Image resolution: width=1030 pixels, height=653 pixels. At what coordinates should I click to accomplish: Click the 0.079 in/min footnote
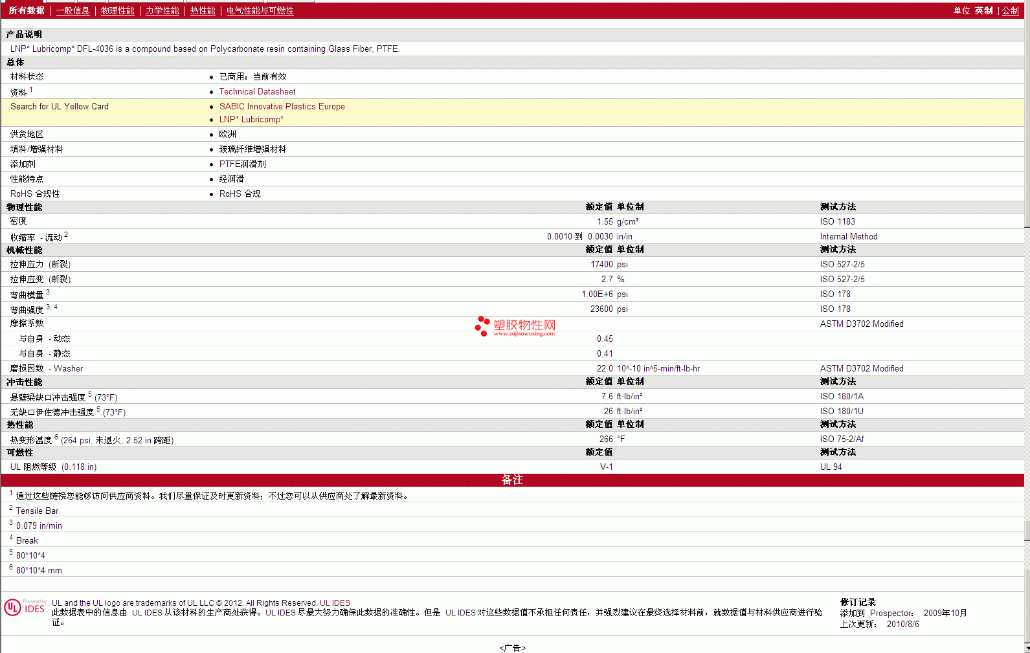tap(39, 526)
